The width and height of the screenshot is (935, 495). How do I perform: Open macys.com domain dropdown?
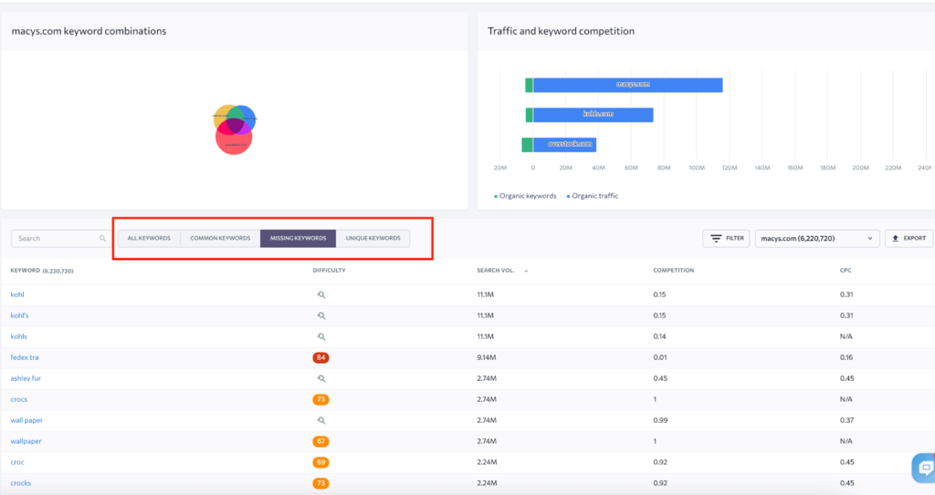pyautogui.click(x=817, y=238)
